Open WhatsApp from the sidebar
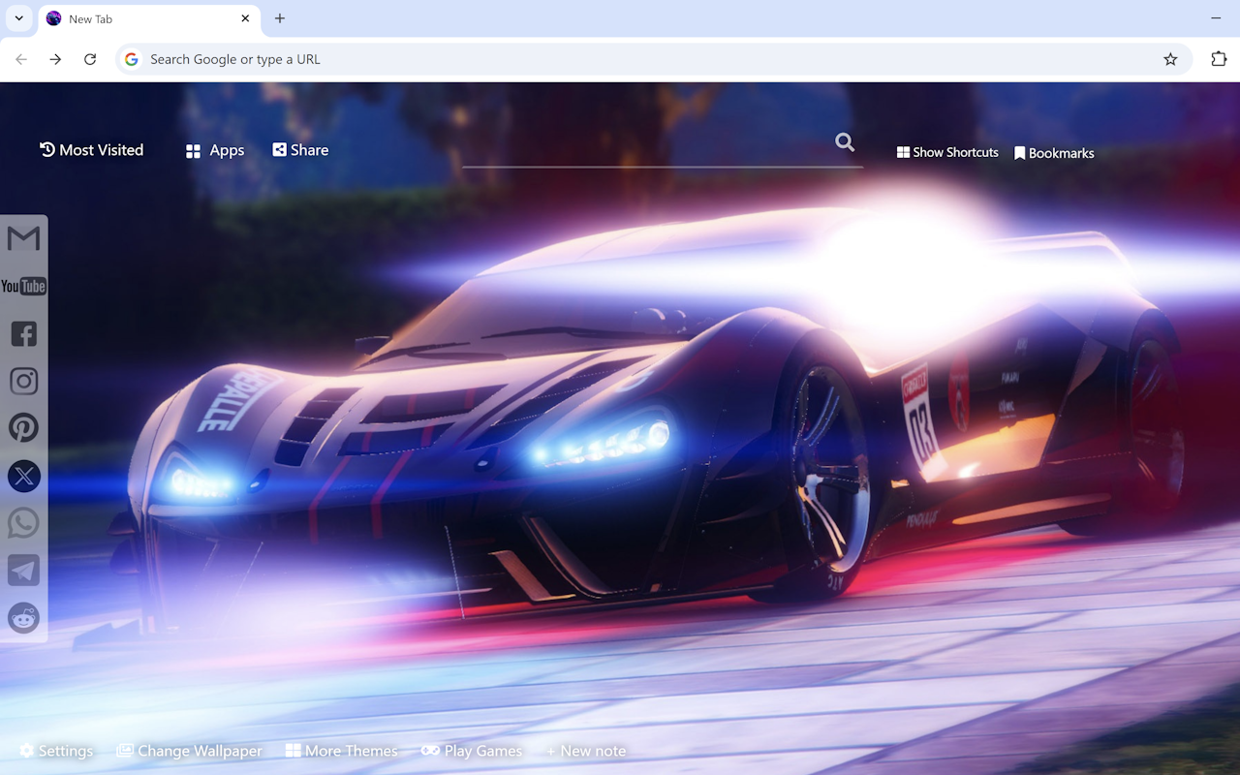This screenshot has width=1240, height=775. pos(23,522)
